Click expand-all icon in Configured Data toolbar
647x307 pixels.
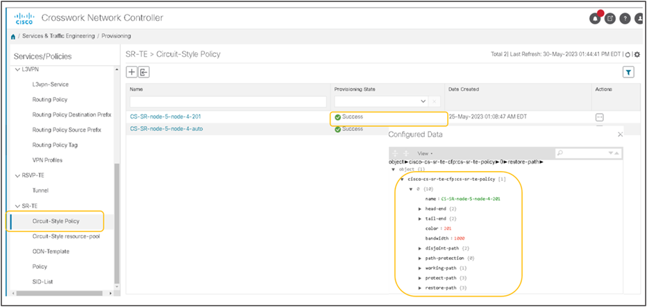(395, 153)
